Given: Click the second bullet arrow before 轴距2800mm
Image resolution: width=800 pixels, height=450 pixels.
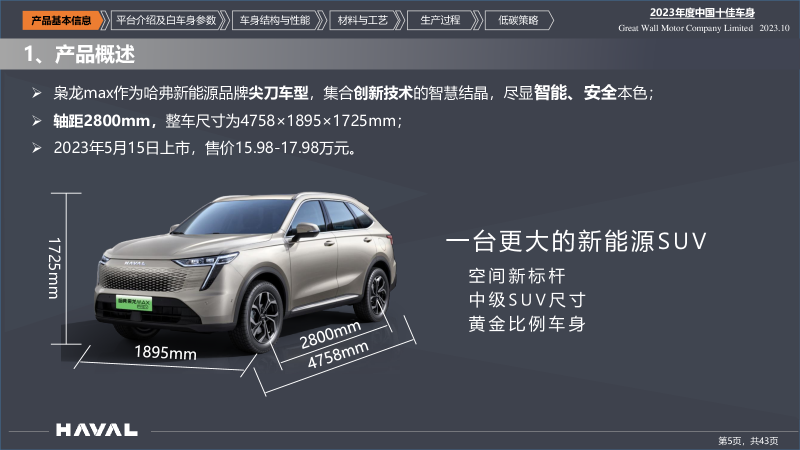Looking at the screenshot, I should coord(36,120).
